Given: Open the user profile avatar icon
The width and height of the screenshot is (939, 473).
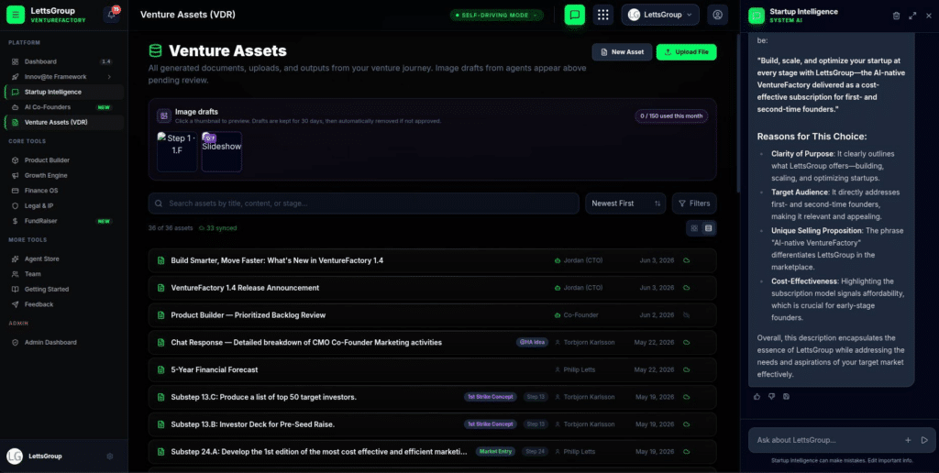Looking at the screenshot, I should click(717, 15).
